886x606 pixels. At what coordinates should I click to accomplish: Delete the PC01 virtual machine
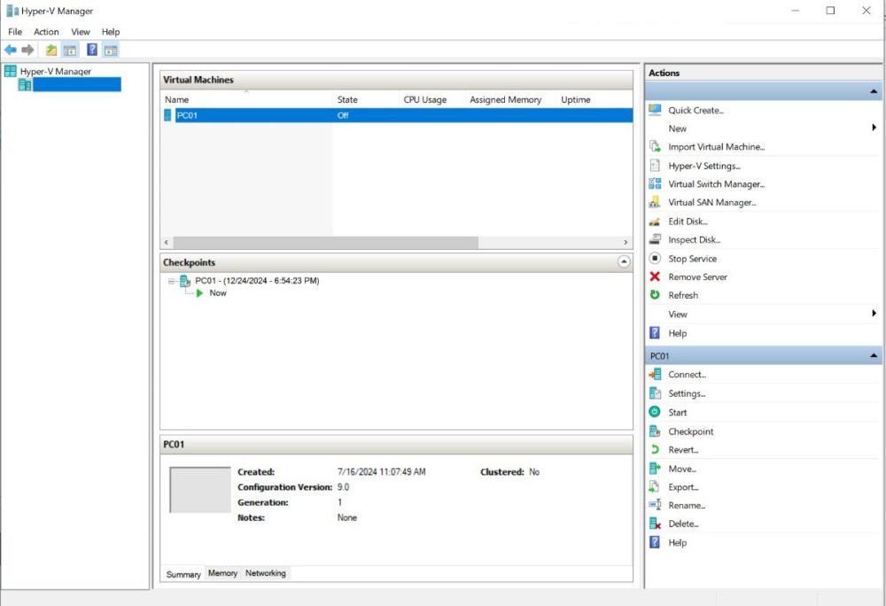(683, 524)
